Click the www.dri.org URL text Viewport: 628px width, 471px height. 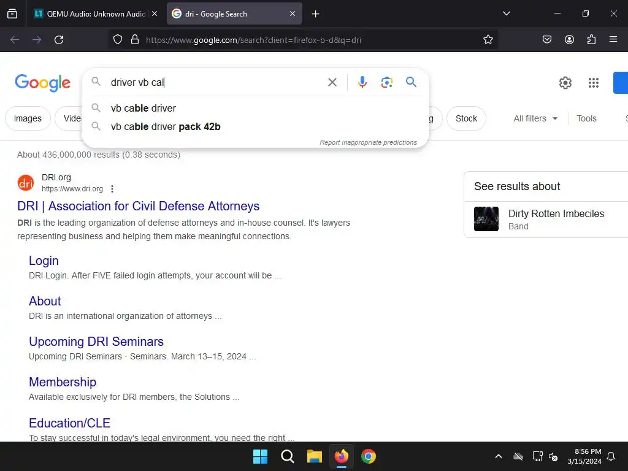[x=72, y=189]
